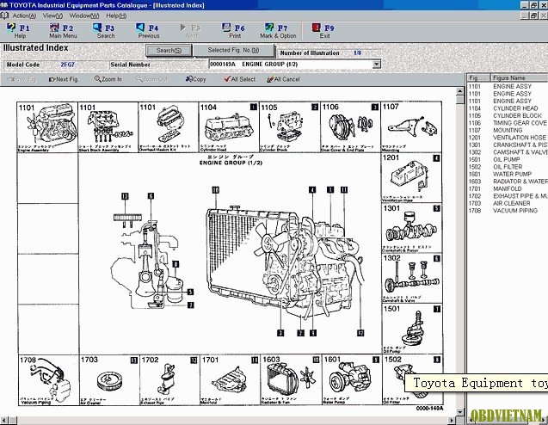This screenshot has width=548, height=425.
Task: Click the Fig column header
Action: tap(478, 77)
